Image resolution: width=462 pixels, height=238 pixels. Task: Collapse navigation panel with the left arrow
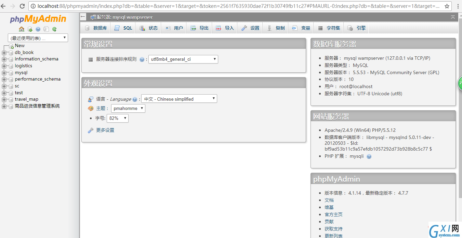[83, 16]
